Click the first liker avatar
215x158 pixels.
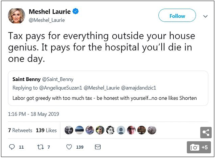[69, 130]
